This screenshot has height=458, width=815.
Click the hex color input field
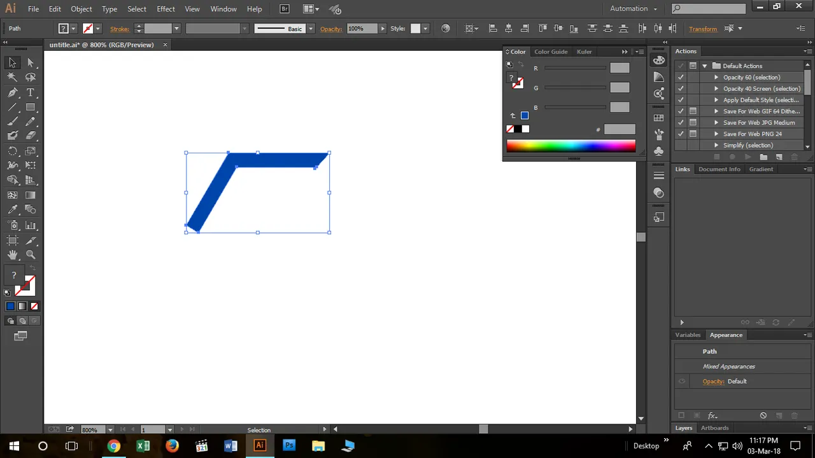pyautogui.click(x=620, y=130)
